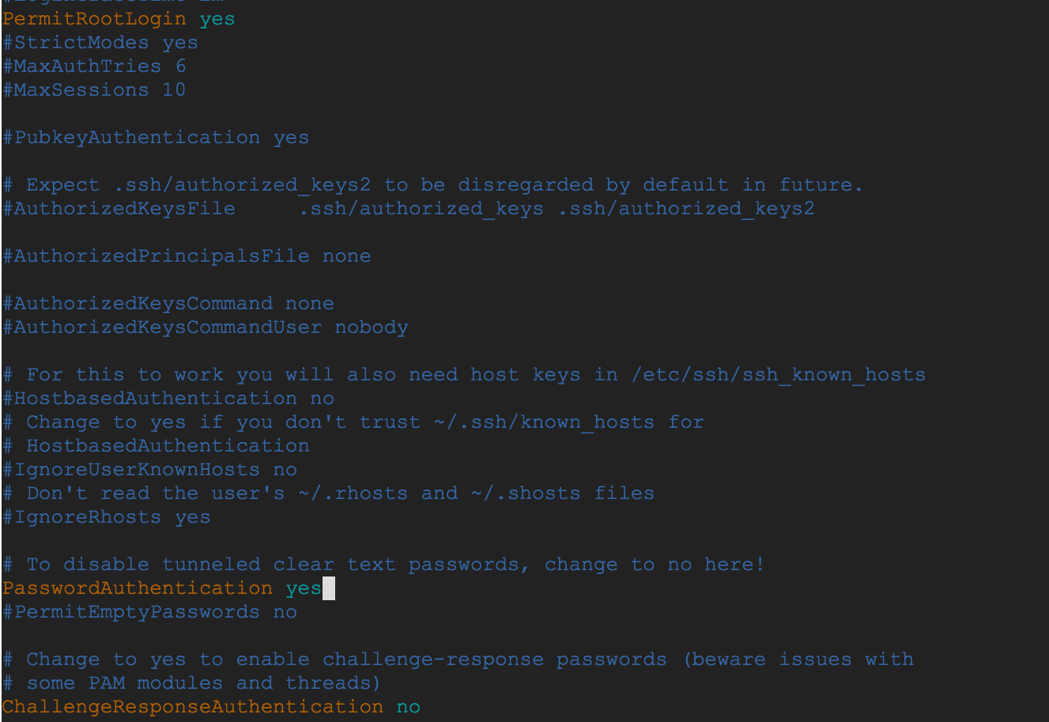Screen dimensions: 1049x722
Task: Click the #IgnoreUserKnownHosts no line
Action: [x=150, y=470]
